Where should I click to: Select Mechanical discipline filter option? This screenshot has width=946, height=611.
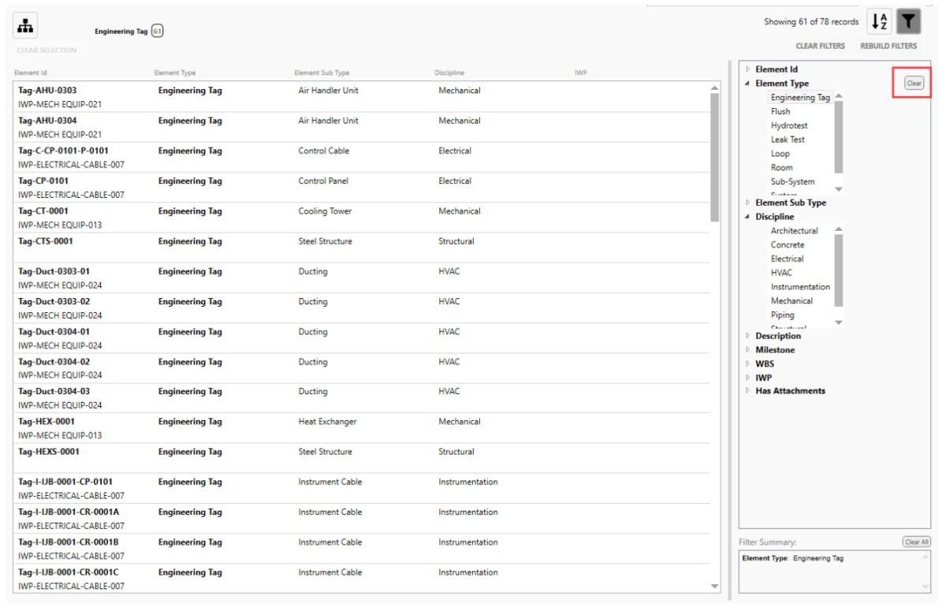(791, 301)
